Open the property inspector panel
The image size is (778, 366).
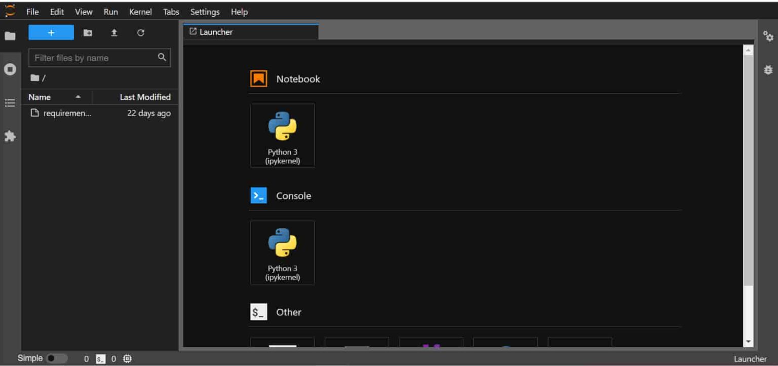tap(768, 37)
